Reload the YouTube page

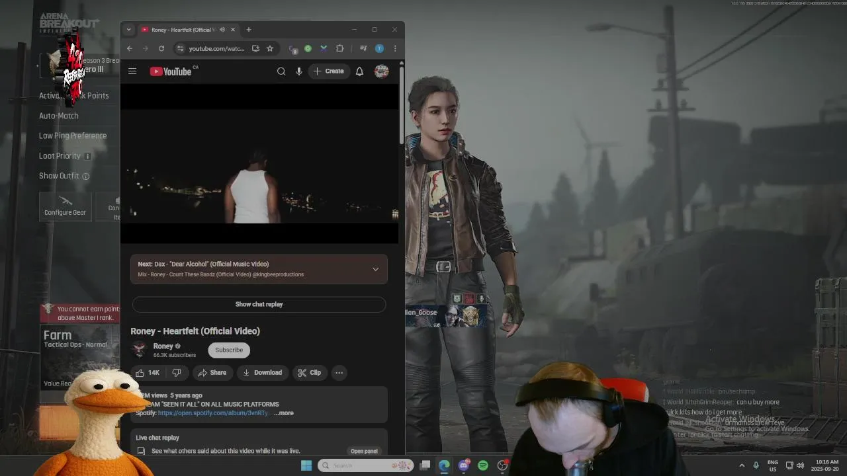(161, 48)
